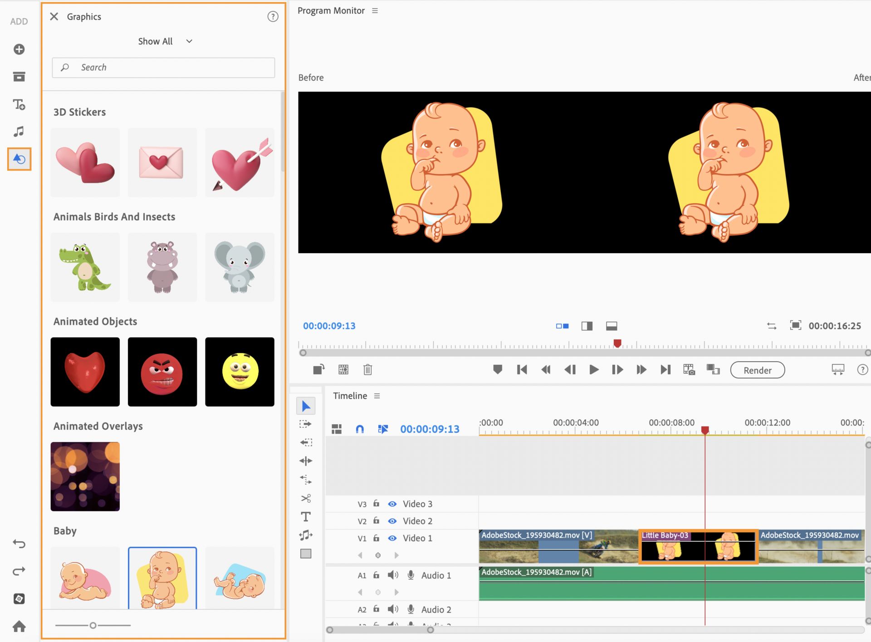Image resolution: width=871 pixels, height=642 pixels.
Task: Mute the Audio 1 track speaker
Action: (x=393, y=575)
